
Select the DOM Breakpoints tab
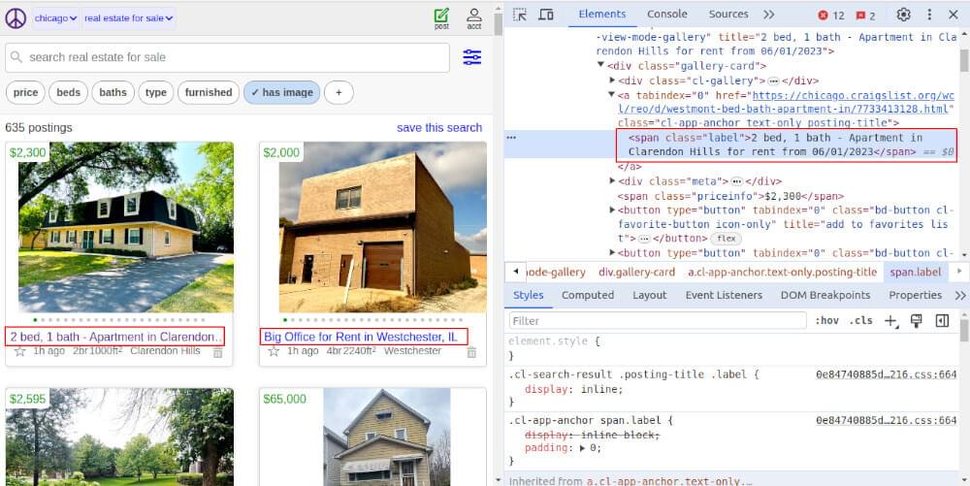pyautogui.click(x=825, y=296)
